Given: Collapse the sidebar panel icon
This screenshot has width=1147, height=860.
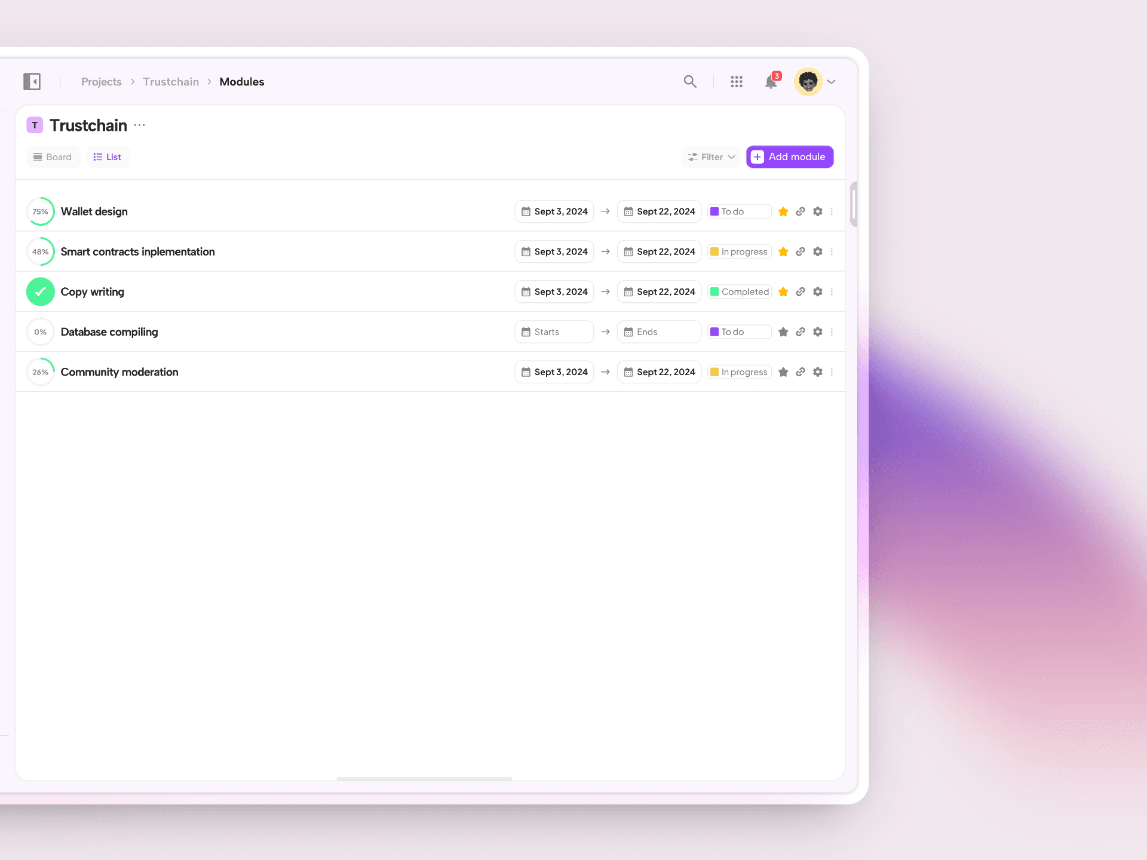Looking at the screenshot, I should 32,81.
